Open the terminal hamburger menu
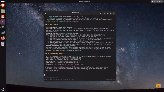 coord(104,13)
